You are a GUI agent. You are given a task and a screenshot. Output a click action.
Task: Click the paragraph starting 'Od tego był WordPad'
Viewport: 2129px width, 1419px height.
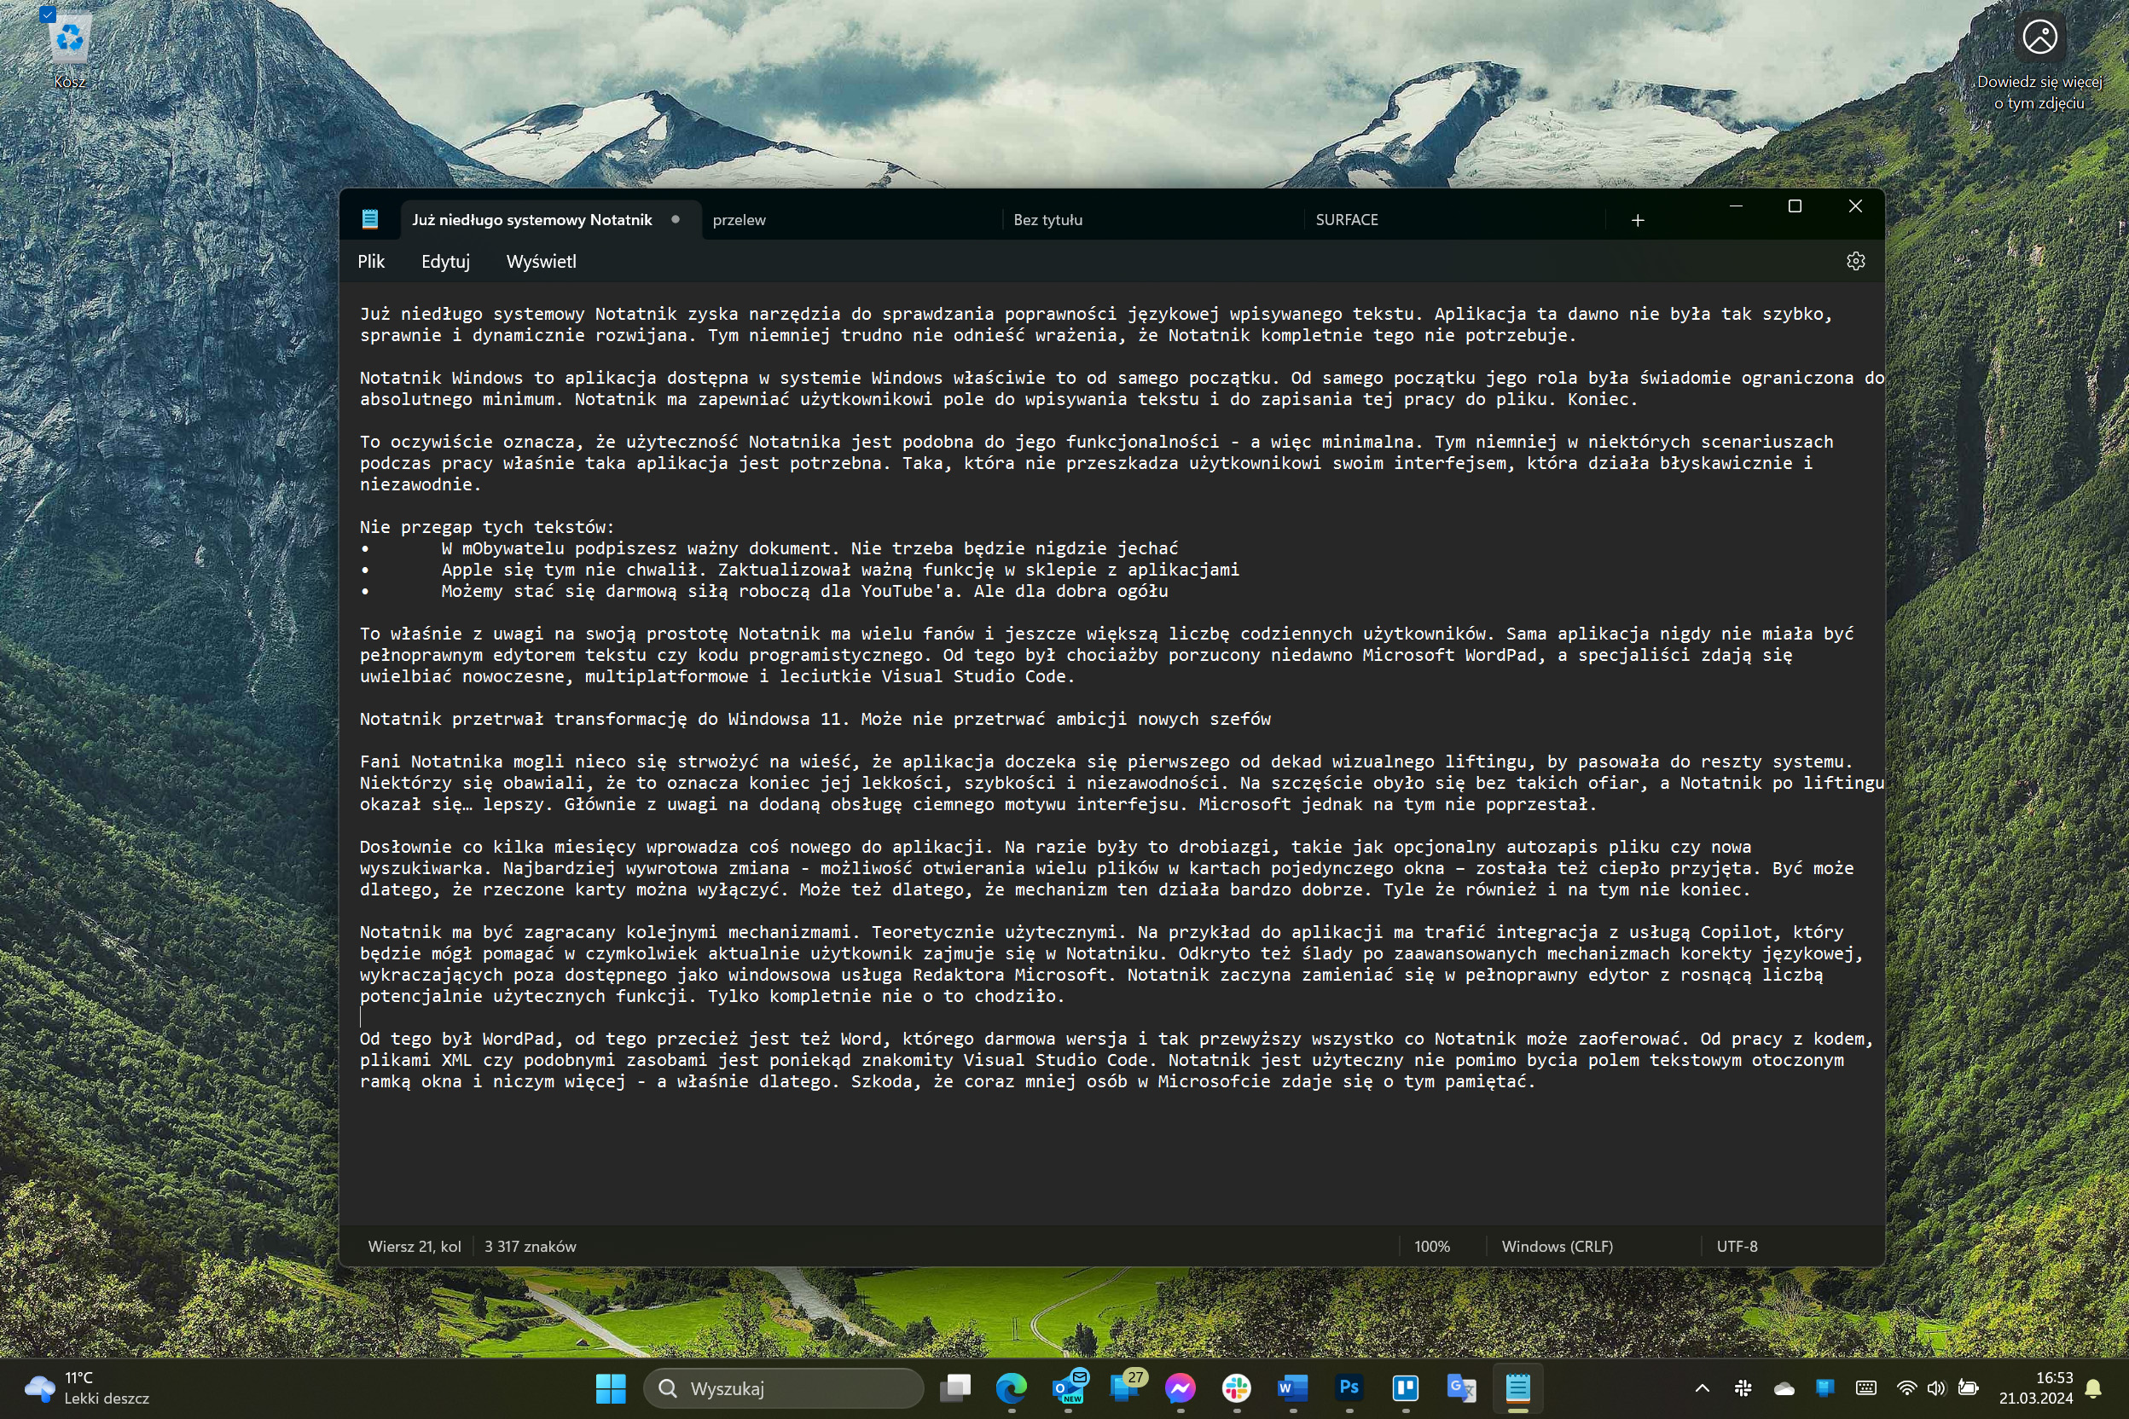(x=1116, y=1060)
